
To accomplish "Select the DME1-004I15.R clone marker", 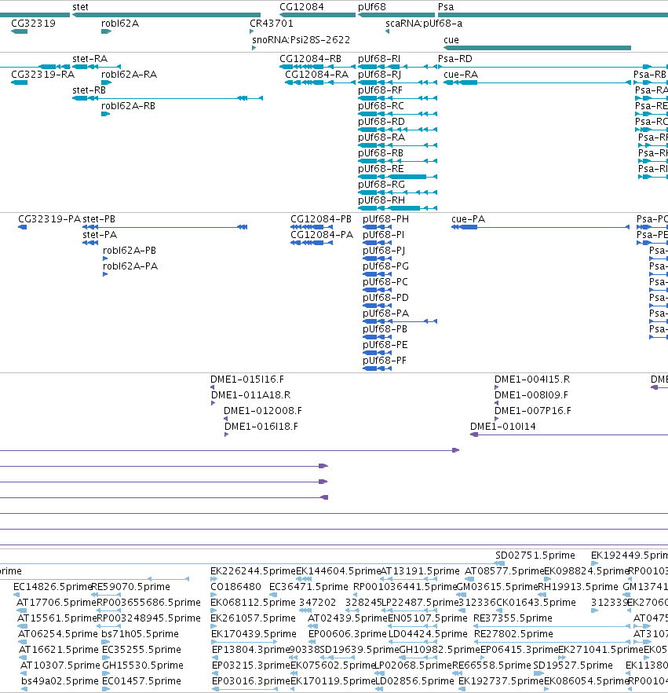I will click(x=497, y=387).
